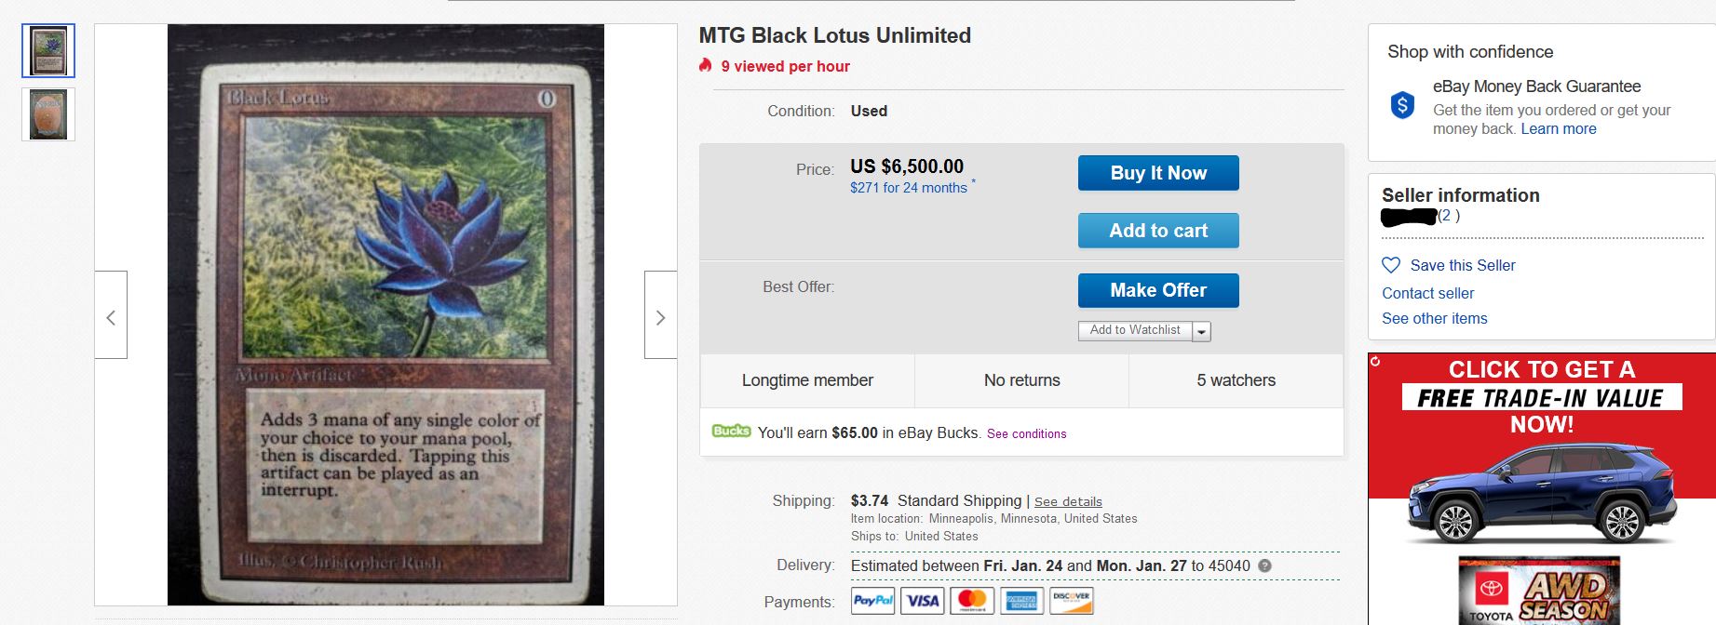Click the Visa payment icon
This screenshot has width=1716, height=625.
click(923, 601)
